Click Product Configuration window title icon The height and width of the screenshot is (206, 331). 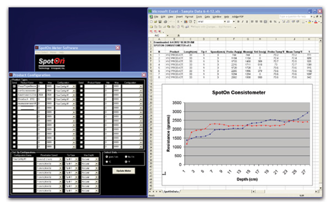[11, 75]
